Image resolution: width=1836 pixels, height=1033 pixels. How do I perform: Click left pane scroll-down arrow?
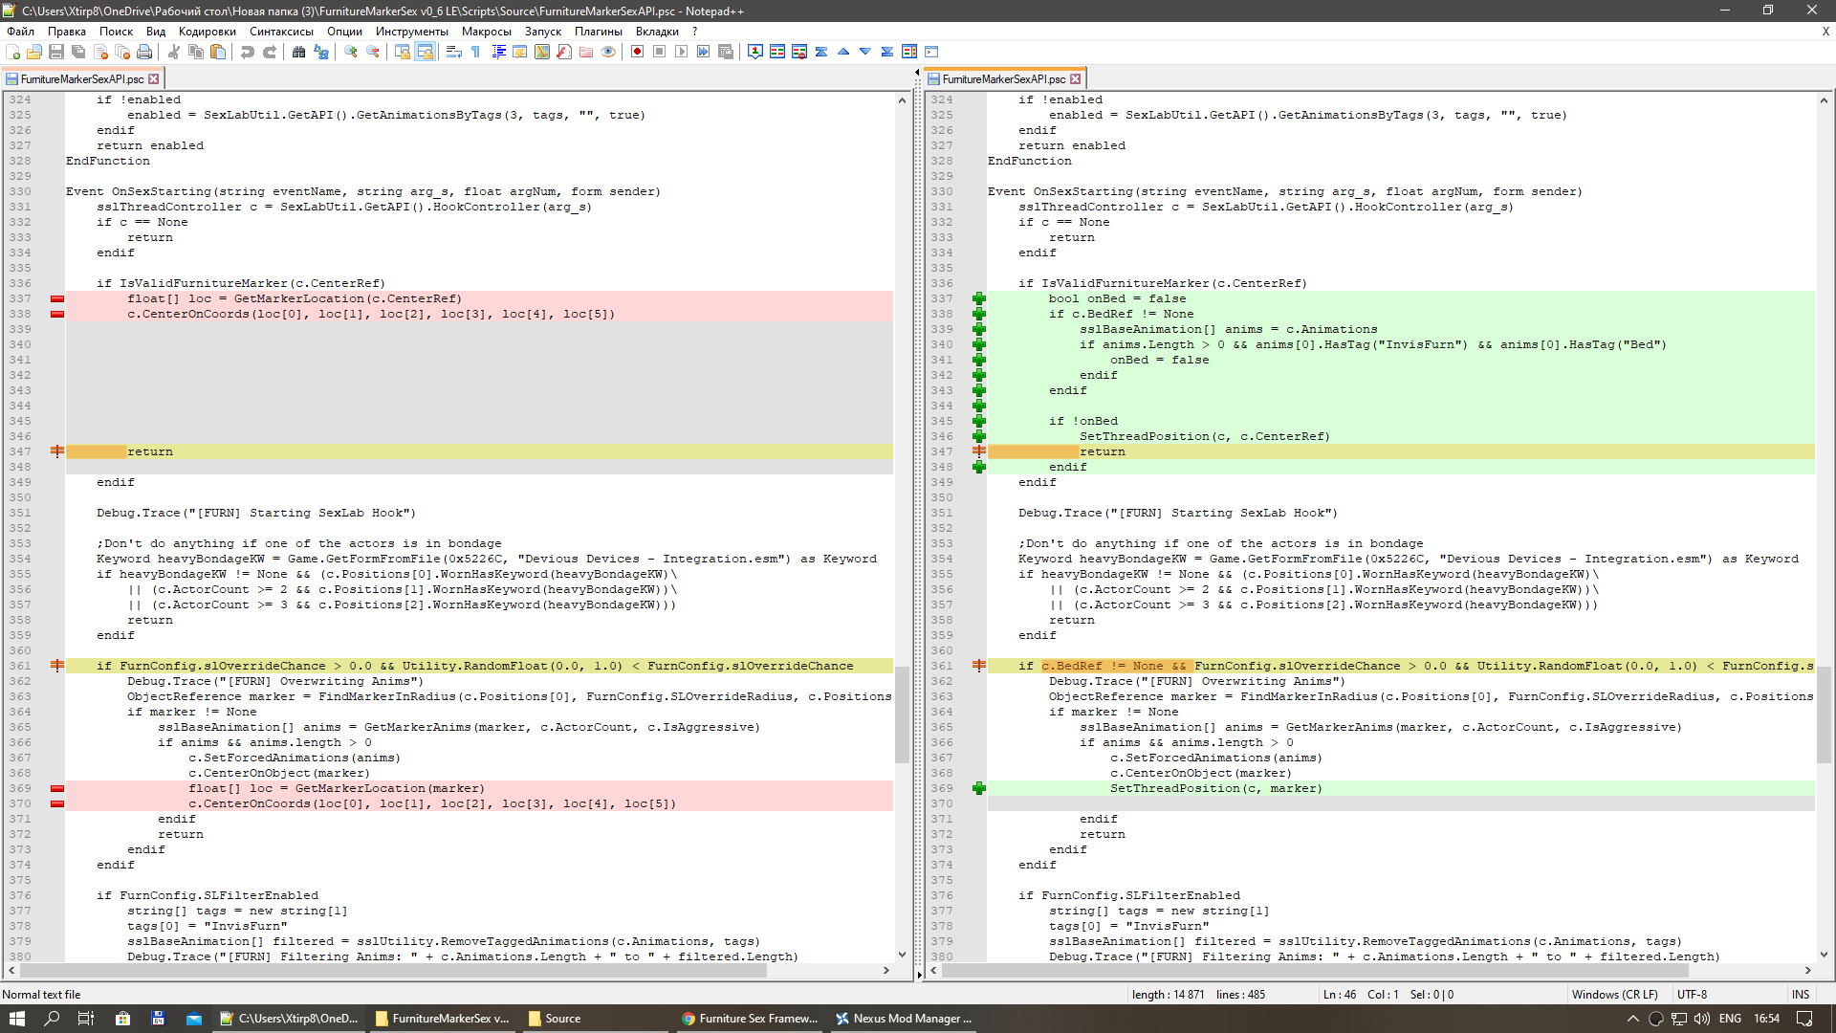[x=902, y=955]
